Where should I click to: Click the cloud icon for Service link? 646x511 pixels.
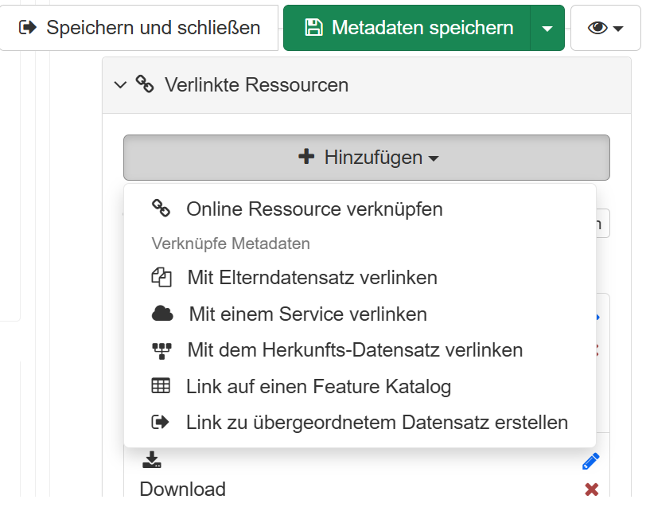point(162,314)
